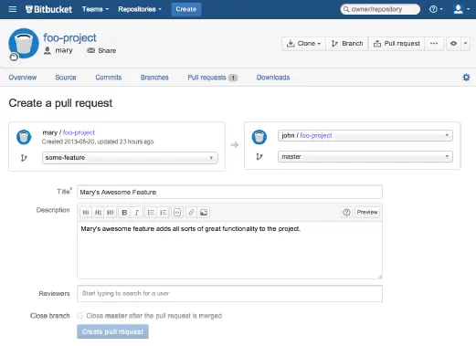Screen dimensions: 476x346
Task: Open the hamburger navigation menu
Action: [x=13, y=9]
